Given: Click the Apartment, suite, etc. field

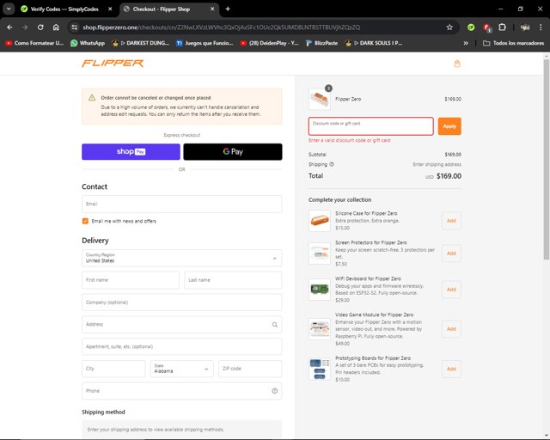Looking at the screenshot, I should (181, 346).
